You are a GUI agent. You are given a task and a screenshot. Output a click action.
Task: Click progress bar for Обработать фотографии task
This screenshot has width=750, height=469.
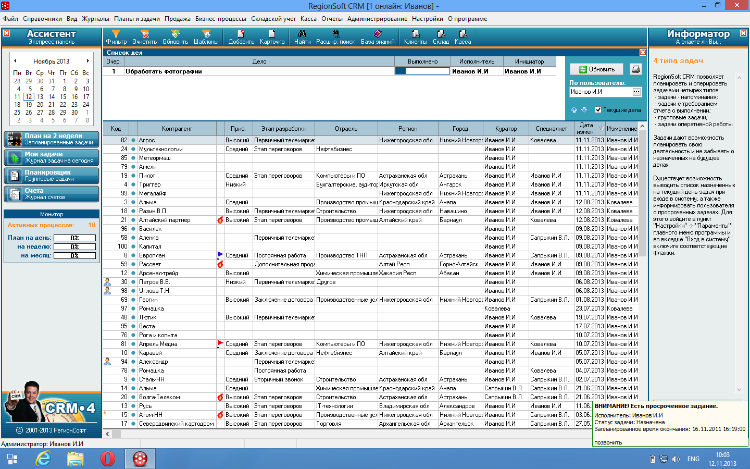(422, 71)
